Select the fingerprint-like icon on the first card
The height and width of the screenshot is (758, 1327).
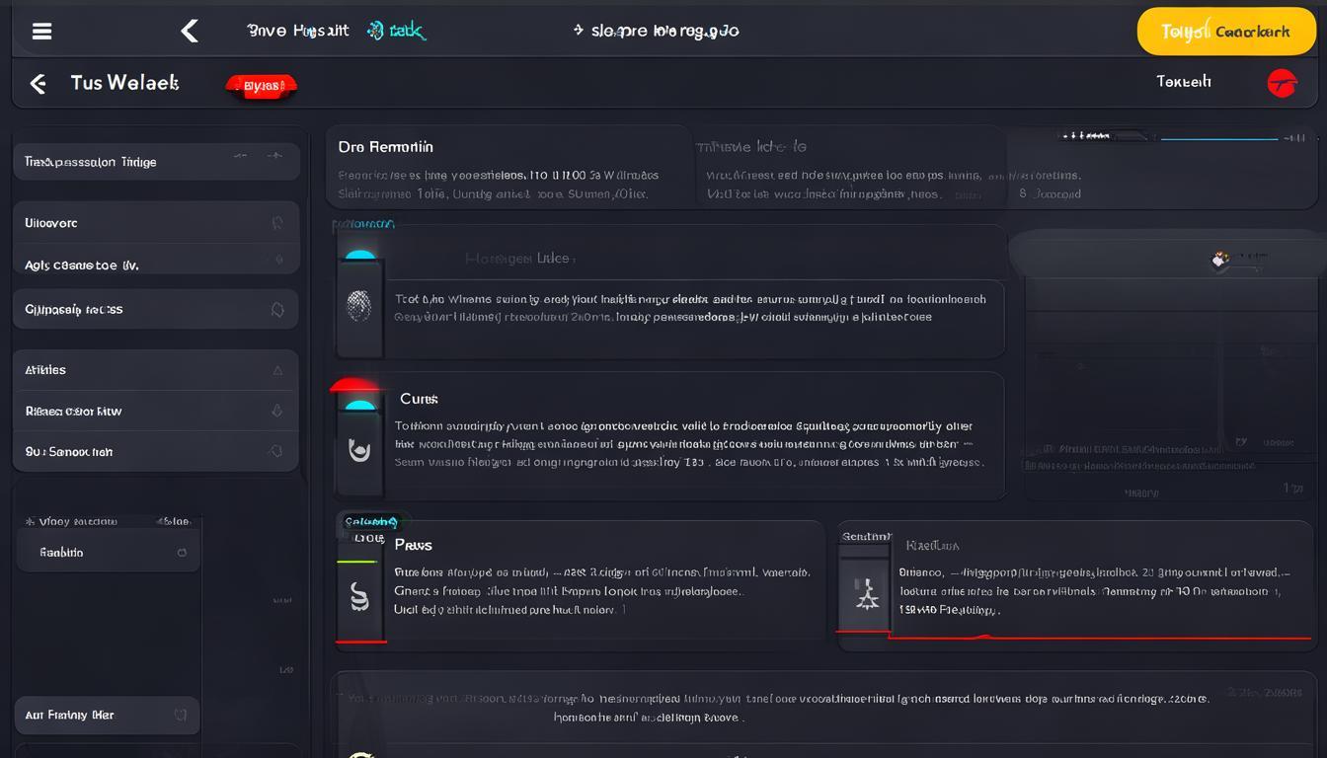pos(359,306)
